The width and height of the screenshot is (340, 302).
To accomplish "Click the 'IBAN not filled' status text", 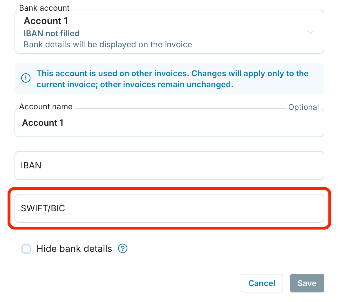I will 52,34.
